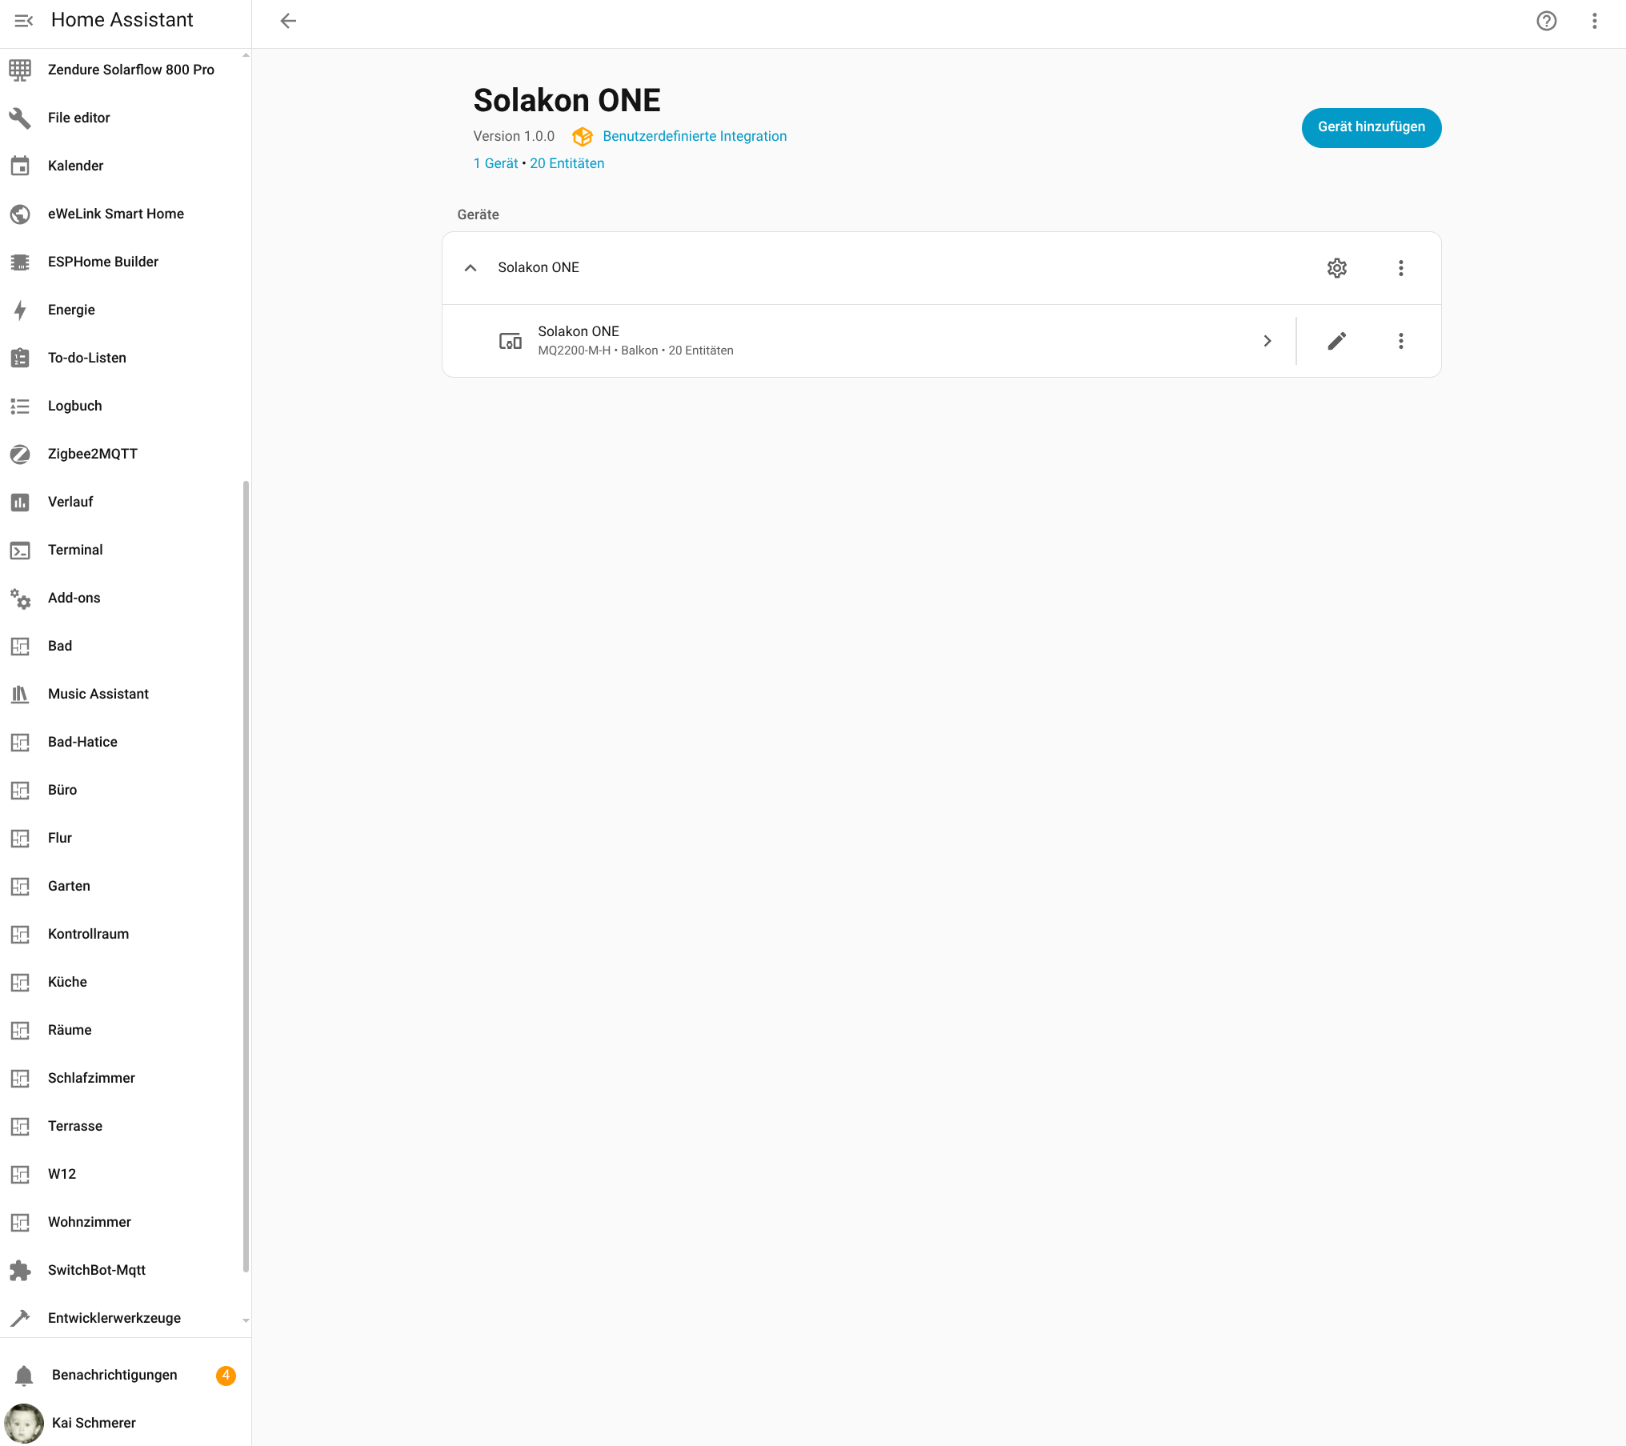Click the Entwicklerwerkzeuge hammer icon

[20, 1318]
